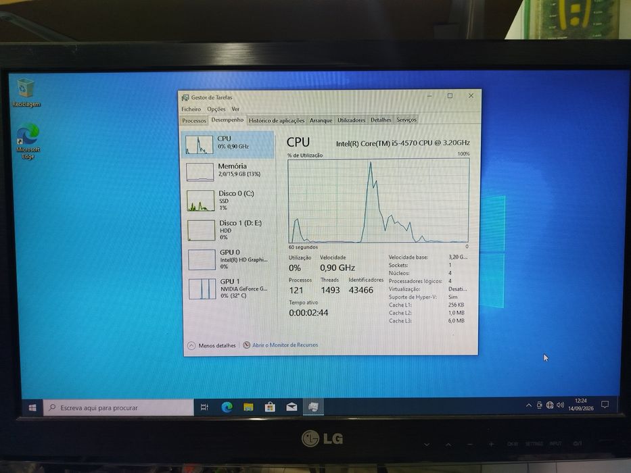Open the Mail app from the taskbar
Image resolution: width=631 pixels, height=473 pixels.
tap(291, 407)
